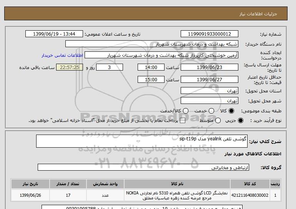This screenshot has height=209, width=296.
Task: Click product code cell 4212116408030002
Action: click(x=250, y=195)
